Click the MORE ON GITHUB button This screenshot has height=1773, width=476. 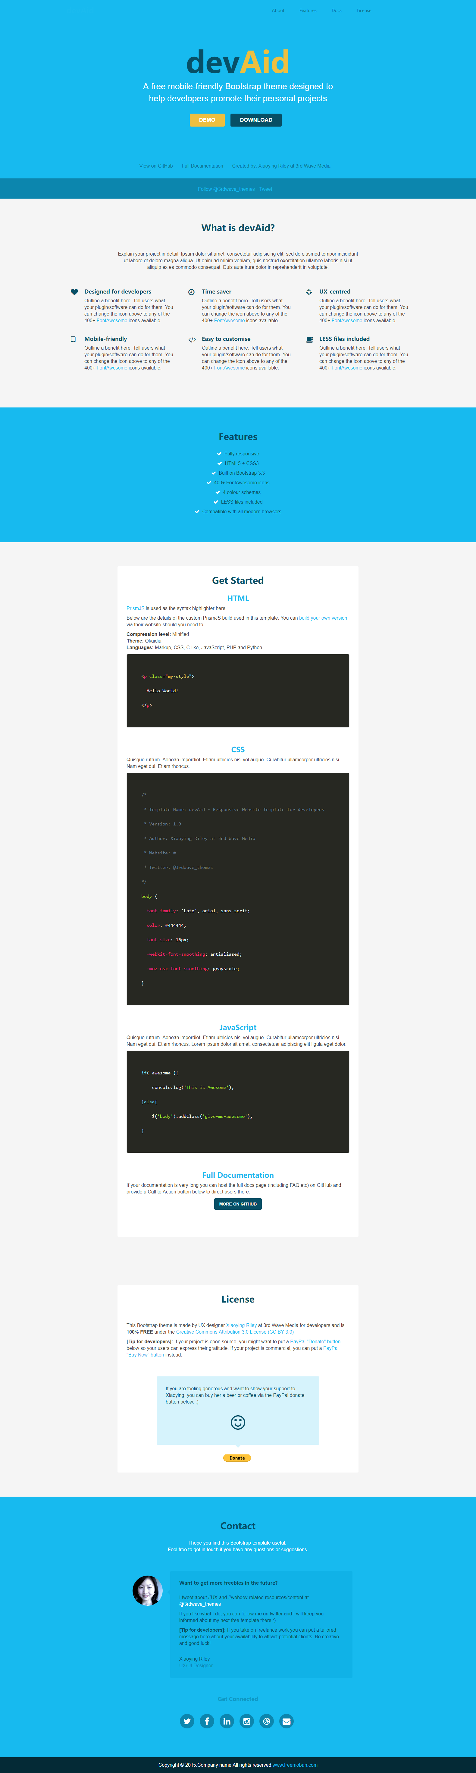click(x=238, y=1204)
